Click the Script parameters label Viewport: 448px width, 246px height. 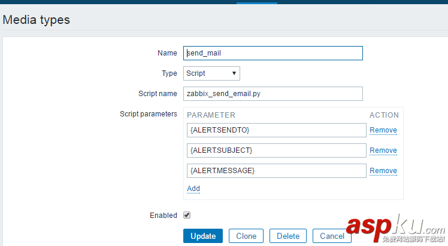[x=149, y=113]
